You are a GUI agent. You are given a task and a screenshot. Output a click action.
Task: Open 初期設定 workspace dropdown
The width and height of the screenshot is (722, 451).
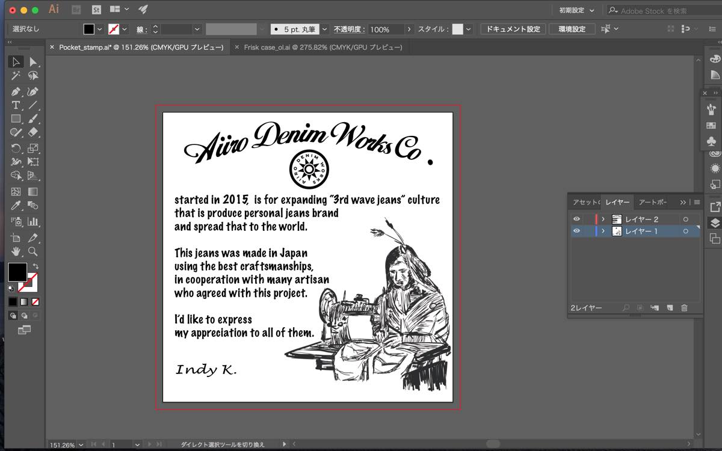[576, 10]
